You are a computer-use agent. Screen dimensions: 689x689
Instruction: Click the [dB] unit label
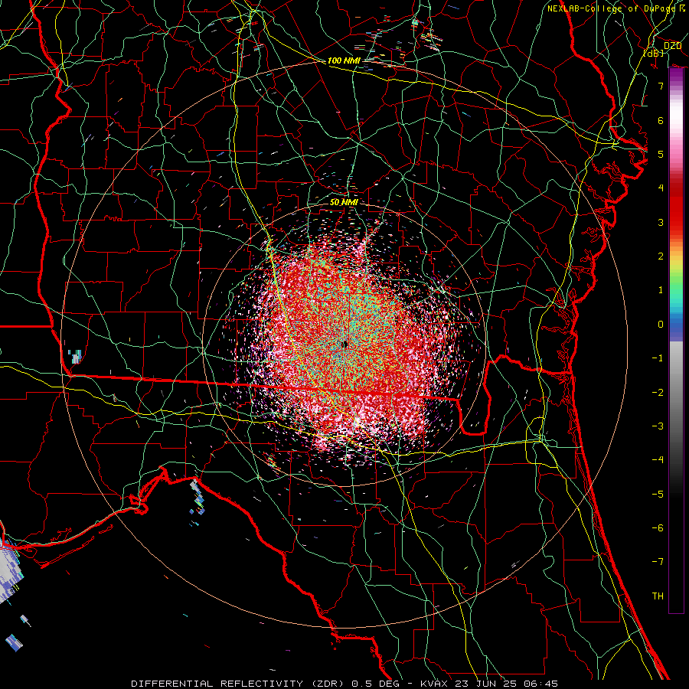tap(654, 53)
